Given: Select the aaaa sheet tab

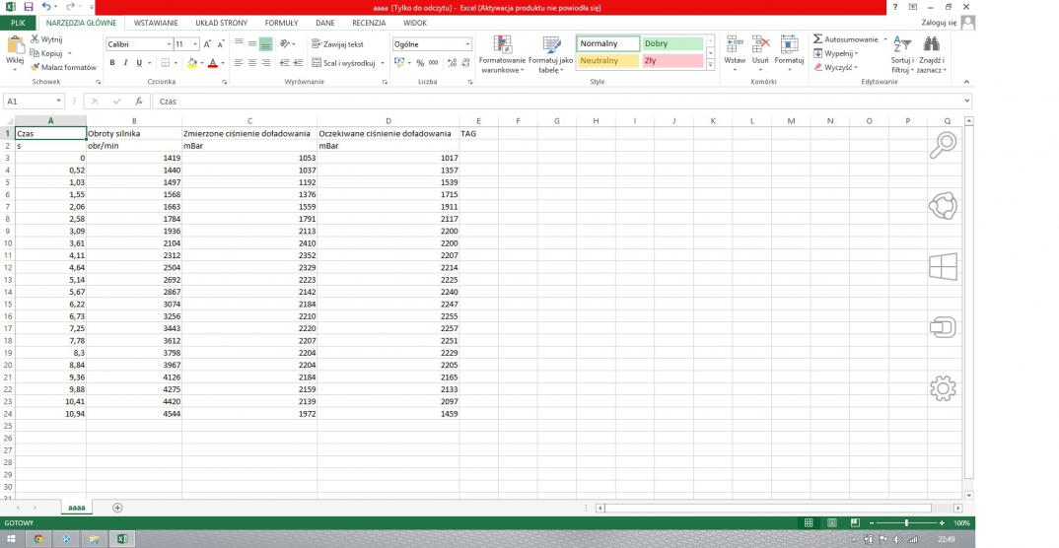Looking at the screenshot, I should [76, 508].
